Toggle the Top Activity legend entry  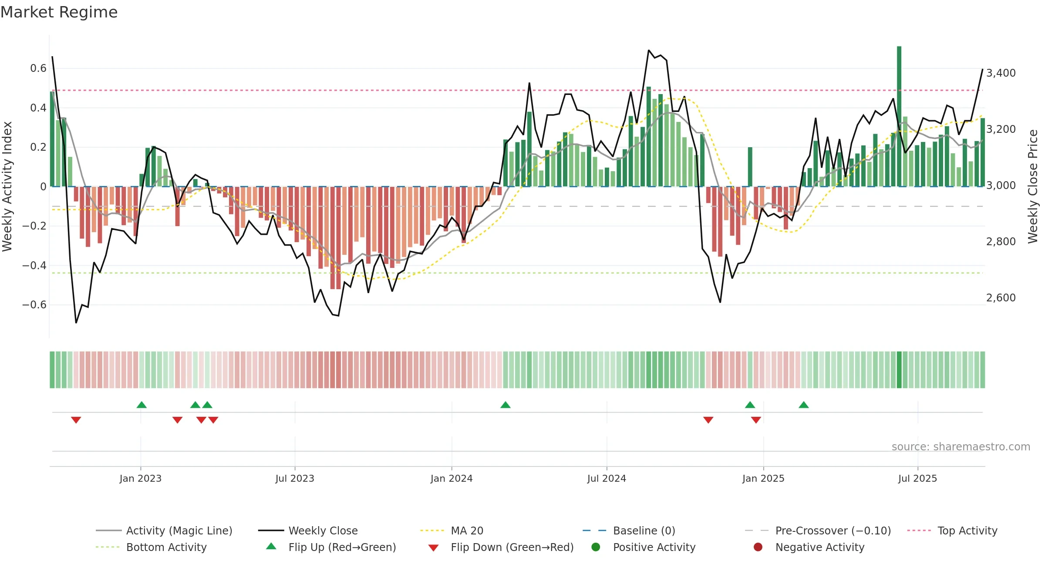click(x=952, y=531)
